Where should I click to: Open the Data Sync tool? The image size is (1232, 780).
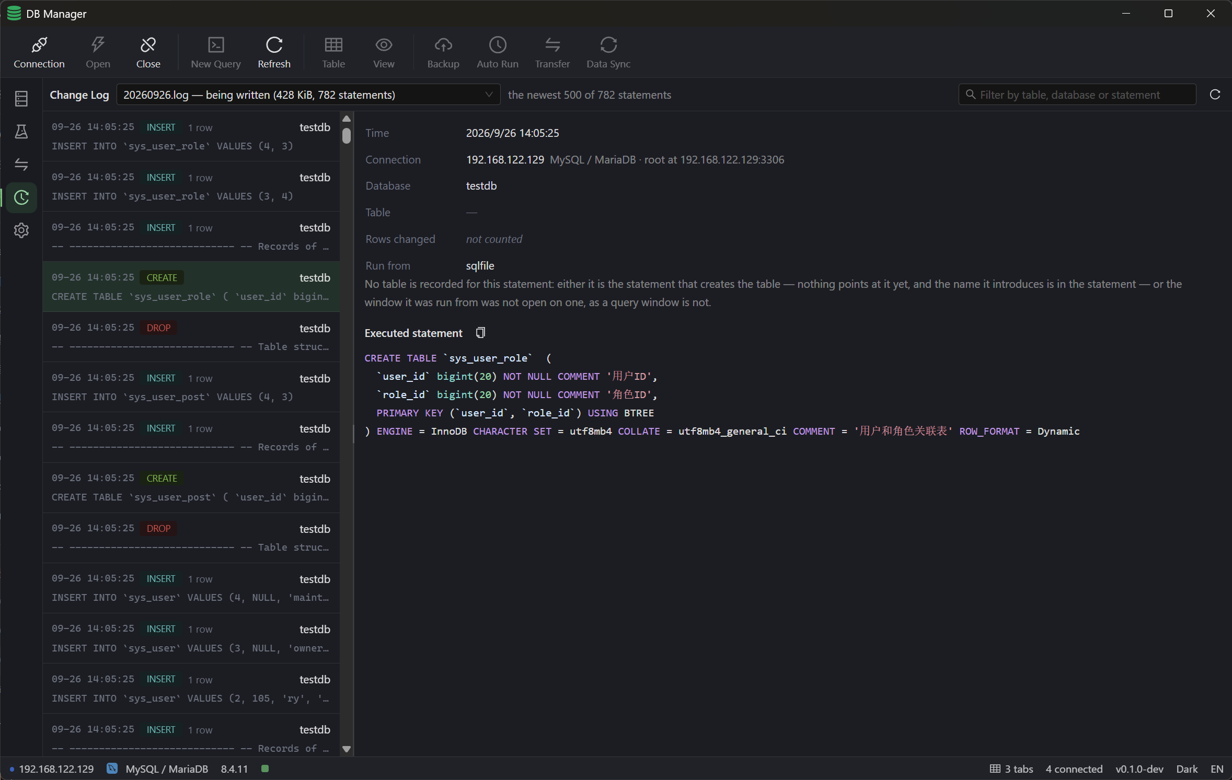pos(608,52)
